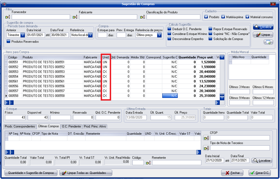Click the Gerar O.C. button
The image size is (280, 179).
coord(260,173)
